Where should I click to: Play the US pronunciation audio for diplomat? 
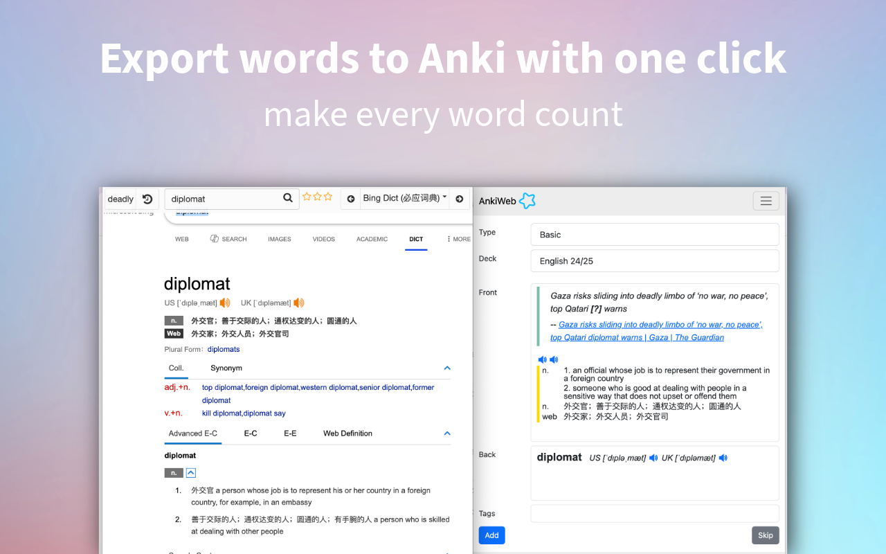225,303
